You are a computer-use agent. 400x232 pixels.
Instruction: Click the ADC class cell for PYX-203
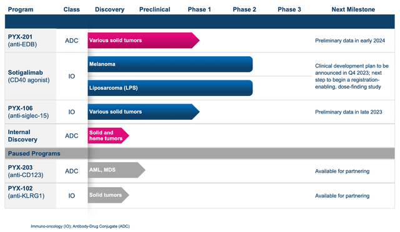71,171
